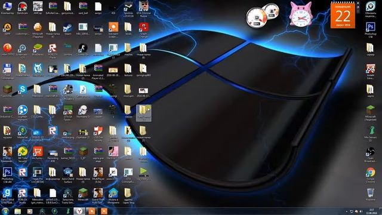Image resolution: width=382 pixels, height=215 pixels.
Task: Open the Обновить лицензию shortcut
Action: tap(371, 9)
